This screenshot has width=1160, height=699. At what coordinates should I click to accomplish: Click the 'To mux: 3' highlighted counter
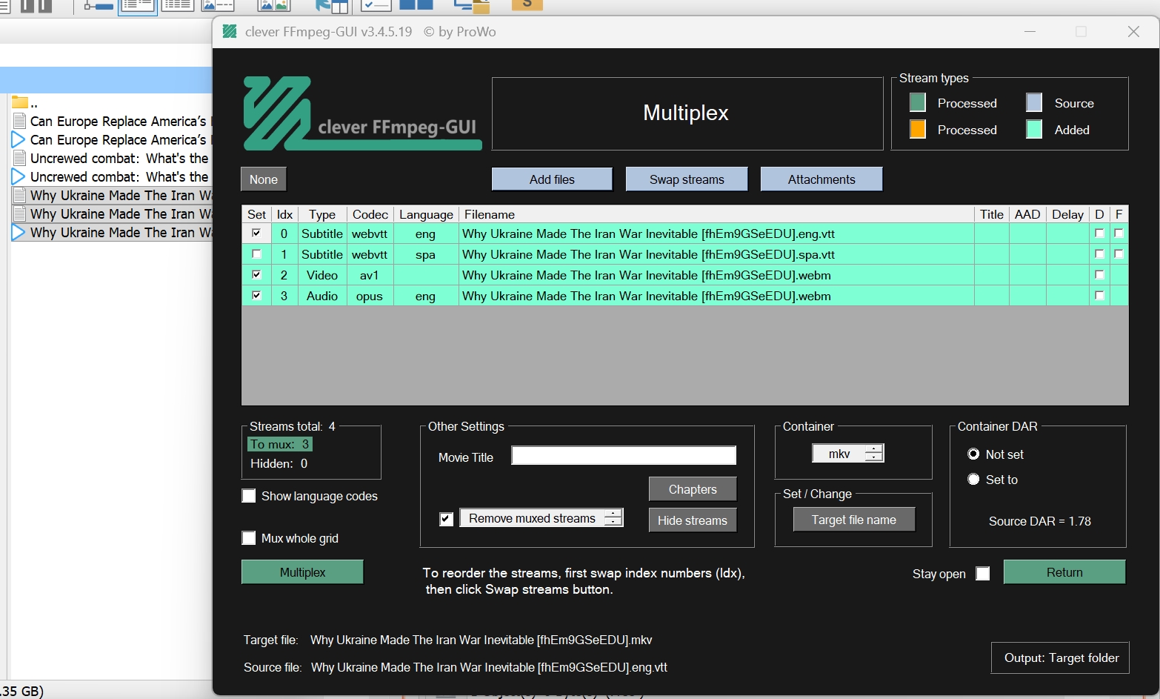coord(280,444)
